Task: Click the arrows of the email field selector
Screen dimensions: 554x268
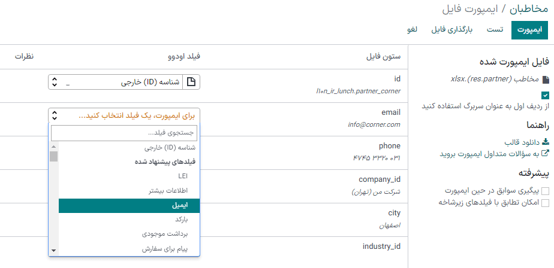Action: (x=55, y=116)
